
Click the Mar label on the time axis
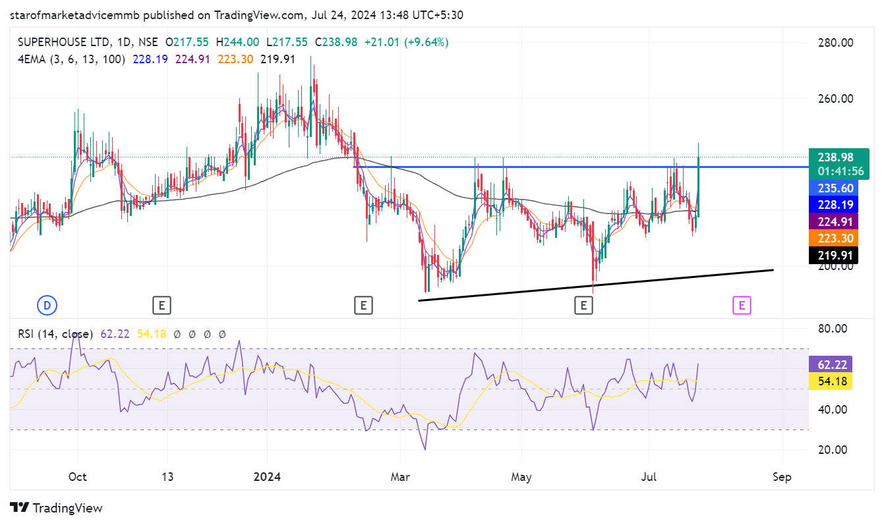(x=400, y=477)
